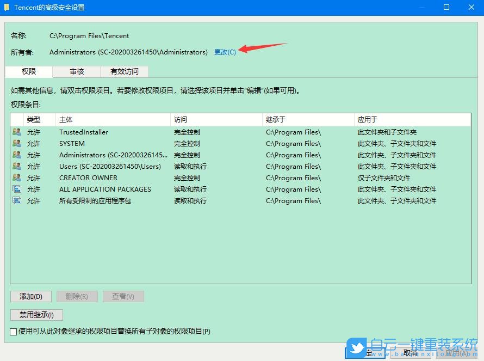Screen dimensions: 484x361
Task: Click the 更改(C) link to change owner
Action: [x=225, y=52]
